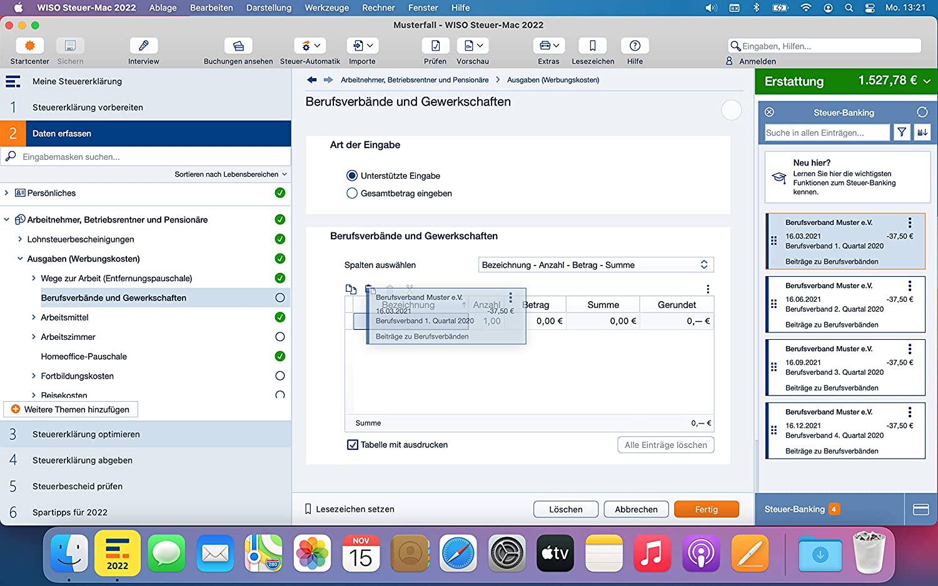Image resolution: width=938 pixels, height=586 pixels.
Task: Select the Gesamtbetrag eingeben radio button
Action: (x=352, y=194)
